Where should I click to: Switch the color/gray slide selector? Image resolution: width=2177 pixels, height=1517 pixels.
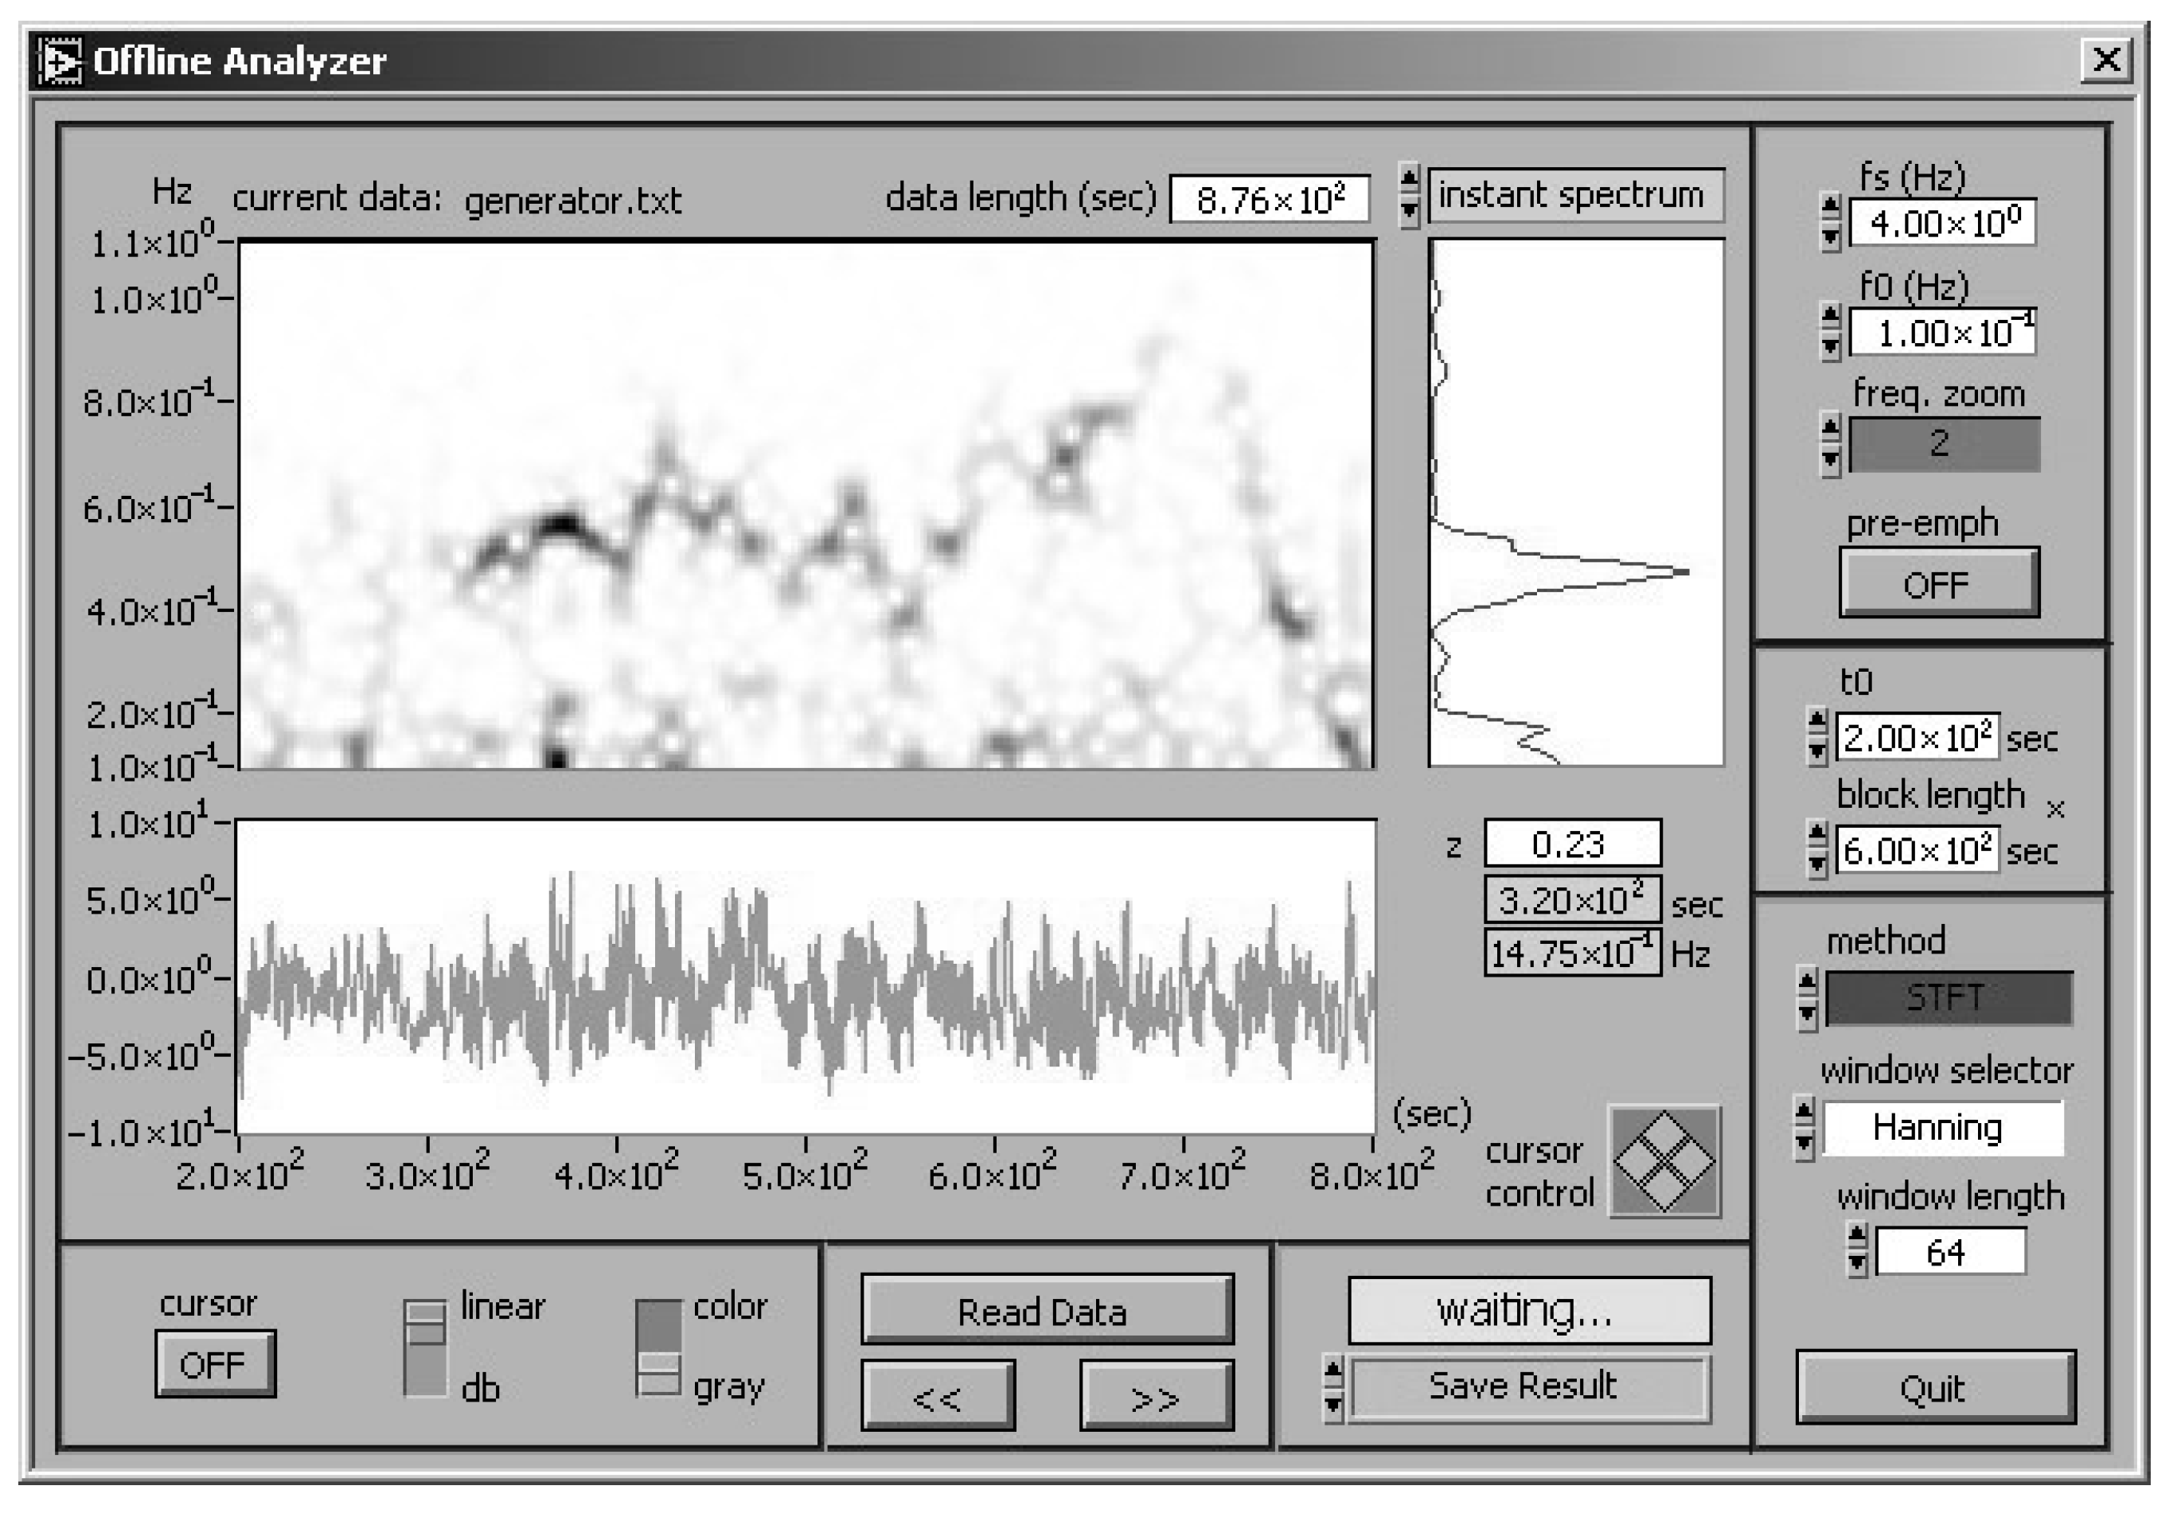[x=658, y=1347]
